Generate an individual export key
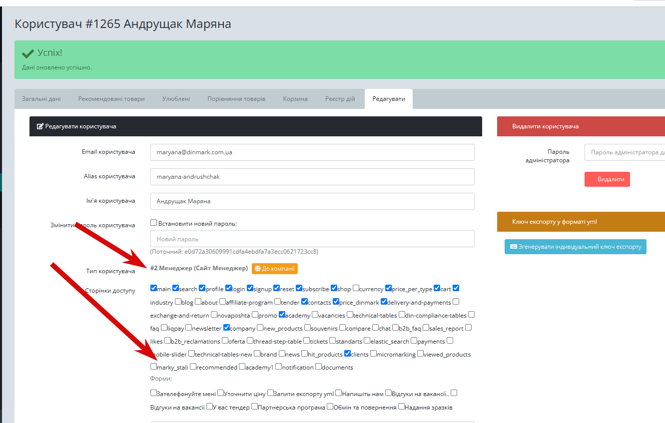Viewport: 665px width, 423px height. click(x=576, y=247)
